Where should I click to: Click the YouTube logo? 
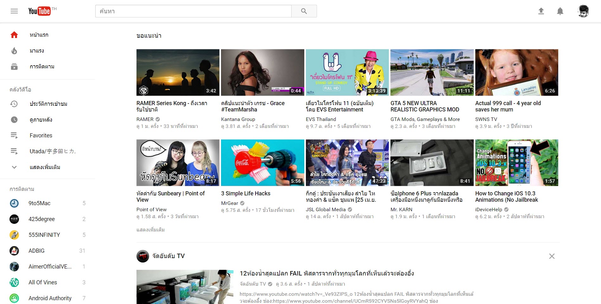[x=40, y=11]
